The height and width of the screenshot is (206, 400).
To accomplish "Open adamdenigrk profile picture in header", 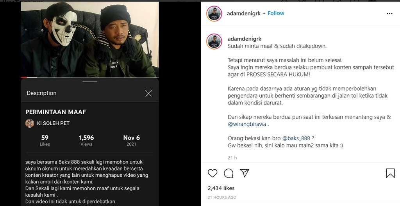I will coord(214,14).
